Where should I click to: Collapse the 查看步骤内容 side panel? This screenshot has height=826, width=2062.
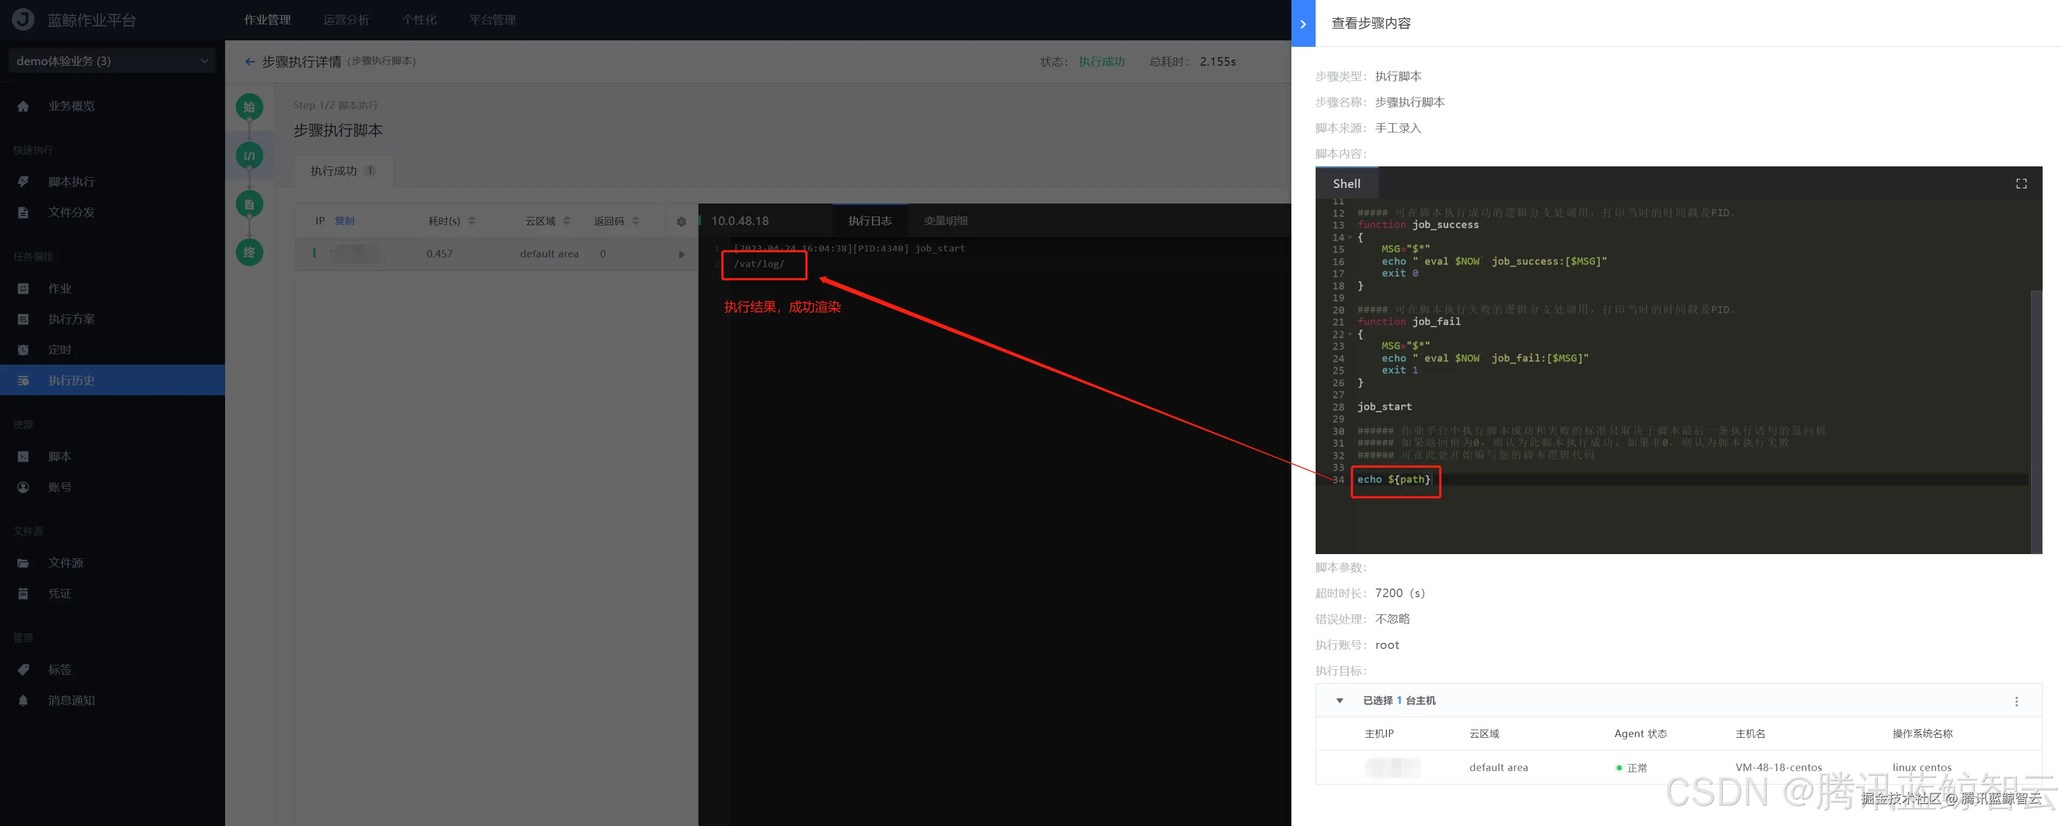[x=1303, y=23]
